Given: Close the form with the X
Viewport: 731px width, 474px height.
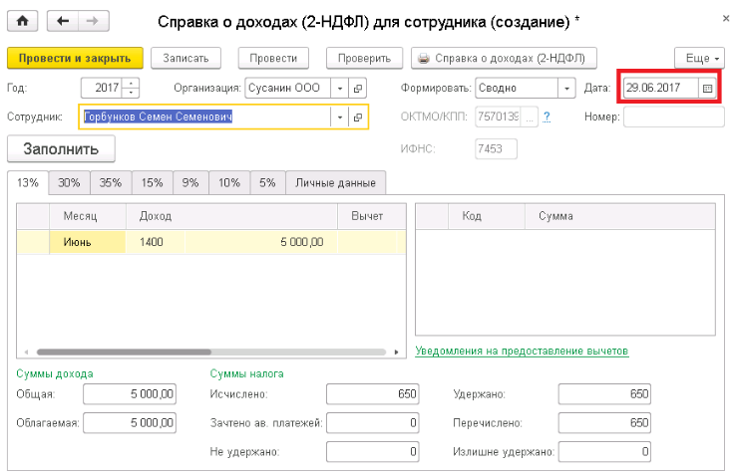Looking at the screenshot, I should click(x=726, y=19).
